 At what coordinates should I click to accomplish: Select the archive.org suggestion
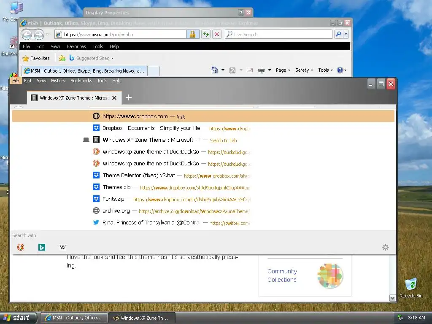pyautogui.click(x=203, y=211)
